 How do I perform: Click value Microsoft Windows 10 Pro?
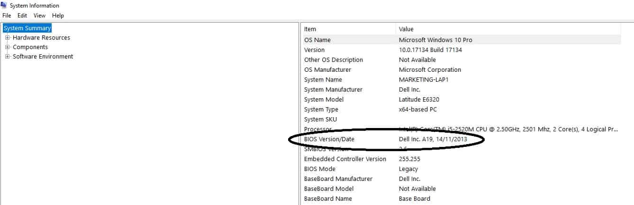tap(435, 40)
